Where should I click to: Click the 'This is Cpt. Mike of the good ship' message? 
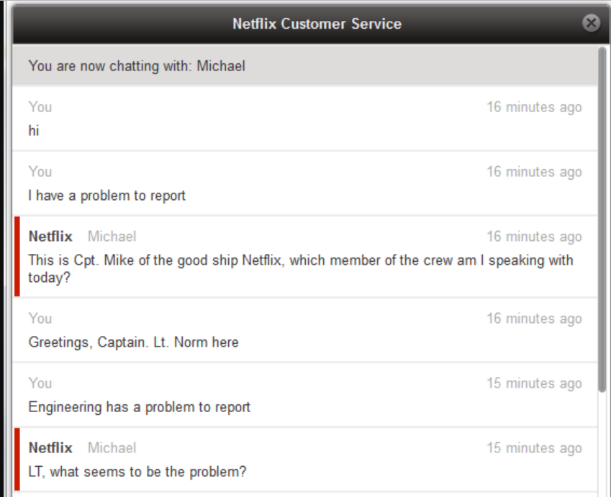click(300, 269)
